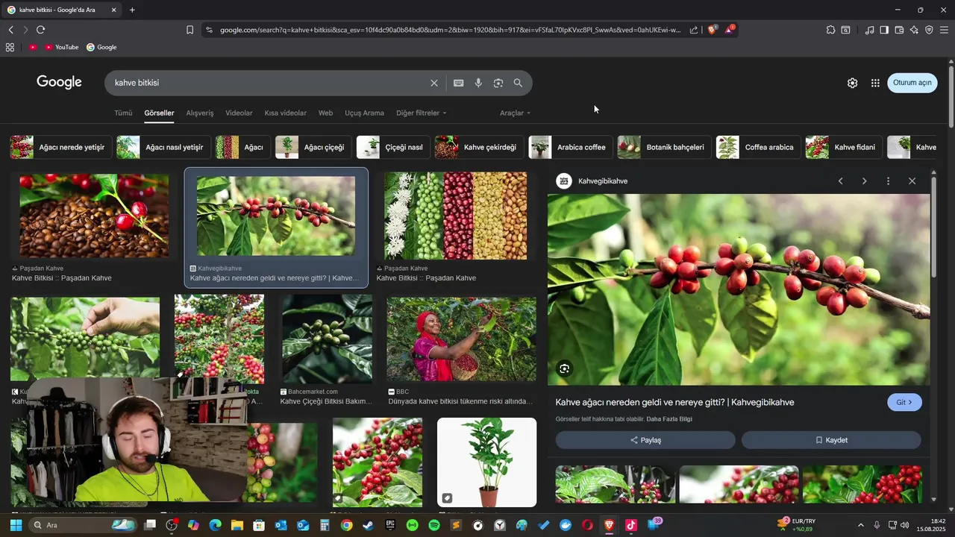This screenshot has width=955, height=537.
Task: Click the magnifier search button
Action: tap(518, 83)
